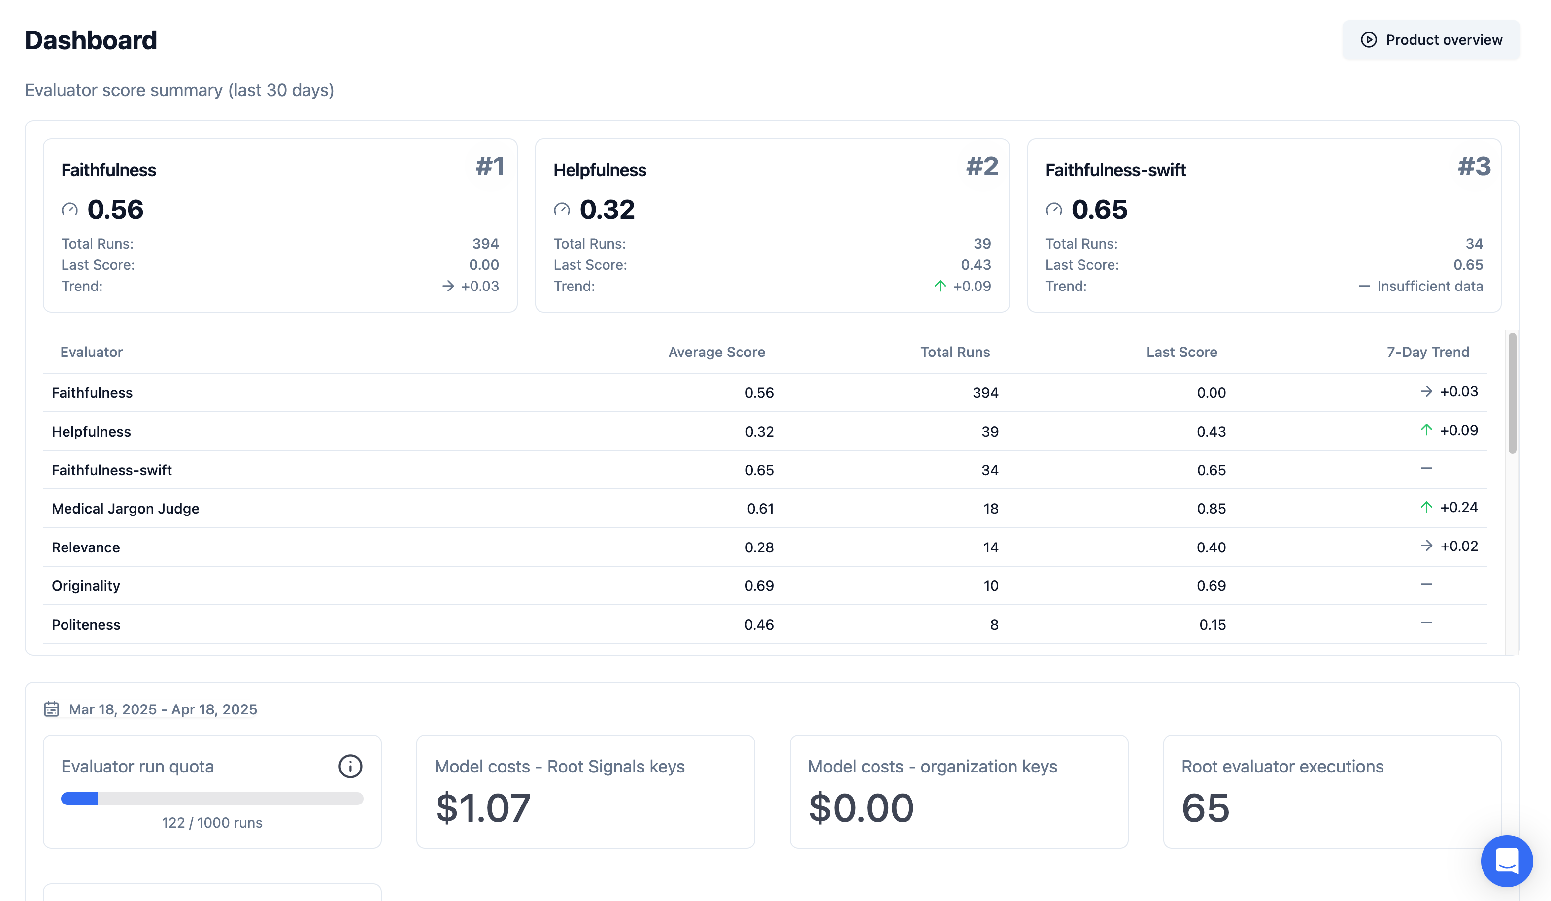Open the Medical Jargon Judge row
The image size is (1551, 901).
(126, 509)
